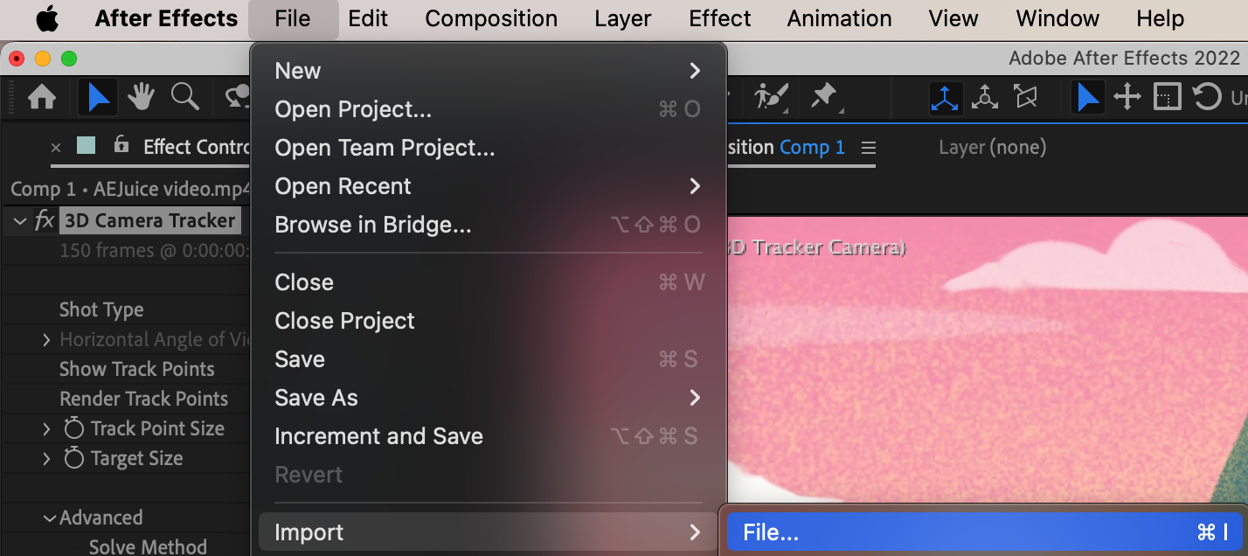Toggle the Track Point Size stopwatch
The image size is (1248, 556).
point(74,428)
